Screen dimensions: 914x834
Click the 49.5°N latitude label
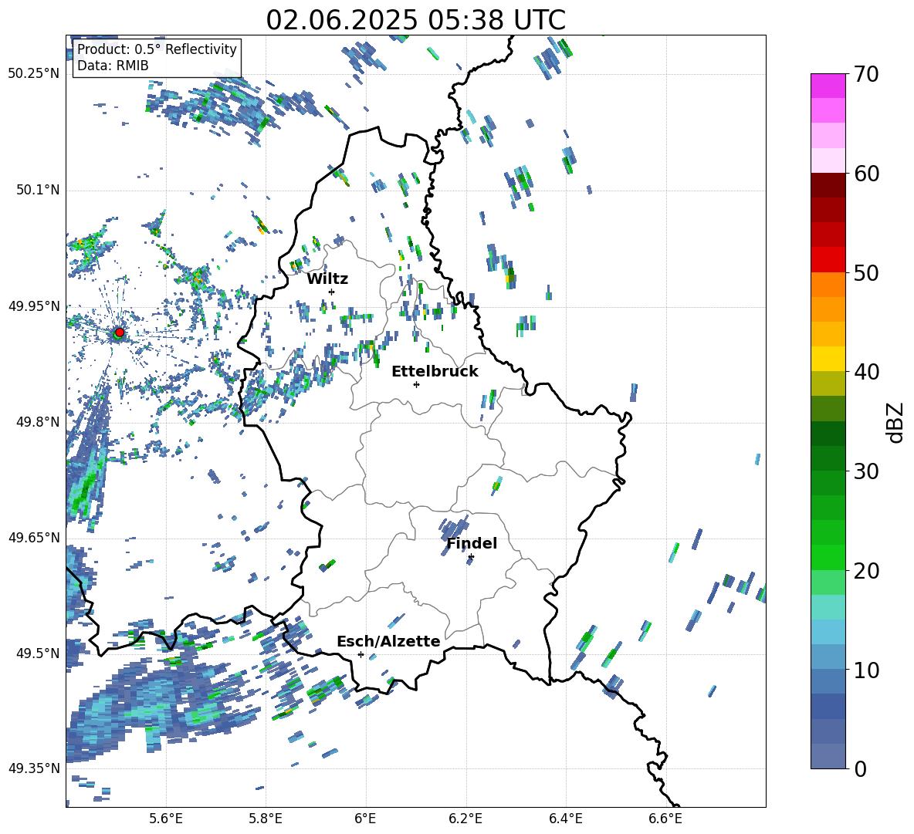[37, 653]
